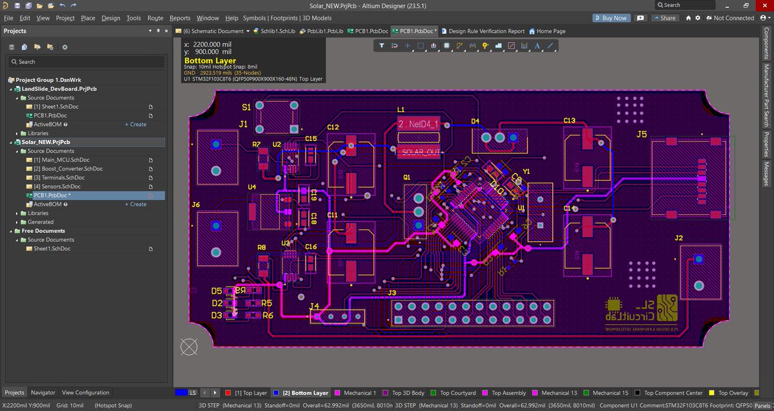Collapse Source Documents under Free Documents
774x411 pixels.
pos(15,239)
